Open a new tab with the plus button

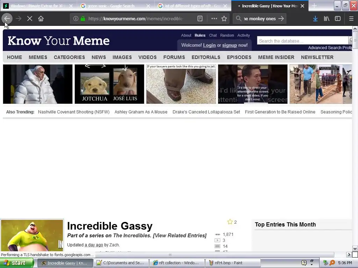point(314,6)
